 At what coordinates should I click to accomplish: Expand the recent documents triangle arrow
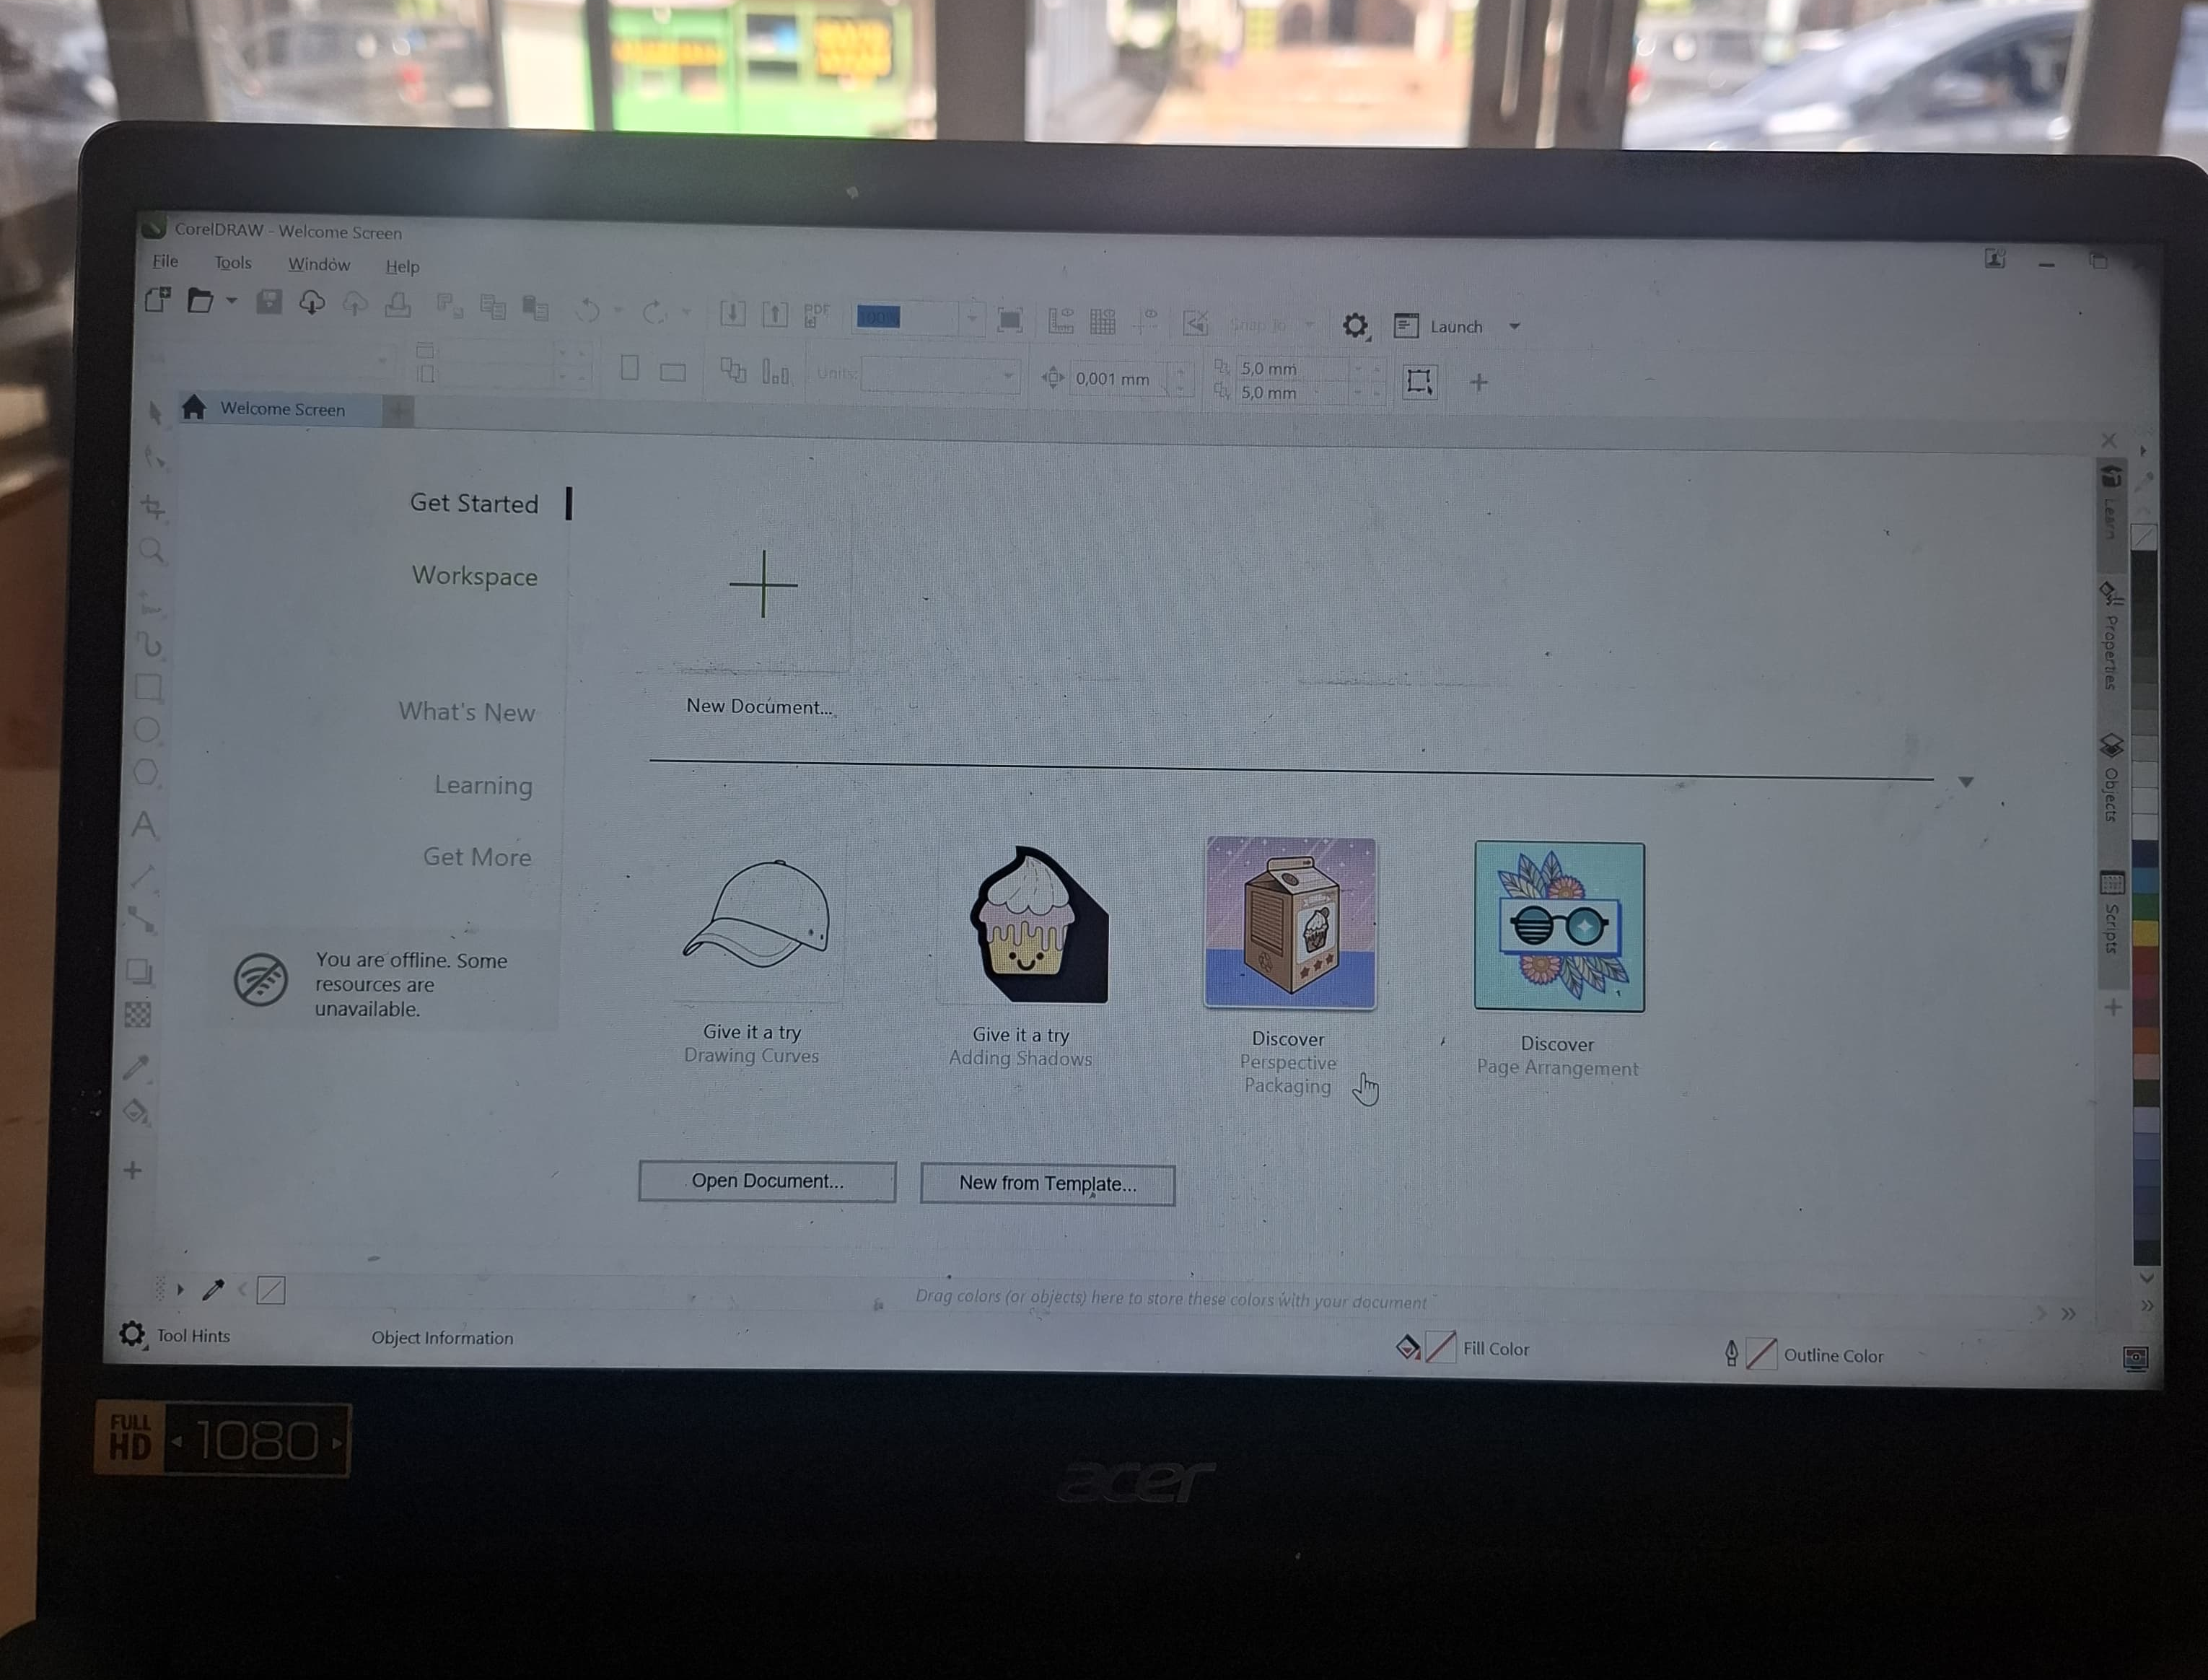[1966, 782]
